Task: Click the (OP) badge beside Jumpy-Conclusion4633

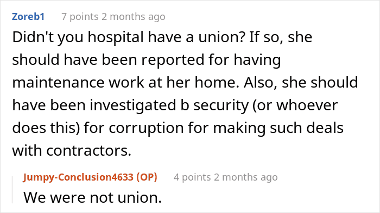Action: point(147,177)
